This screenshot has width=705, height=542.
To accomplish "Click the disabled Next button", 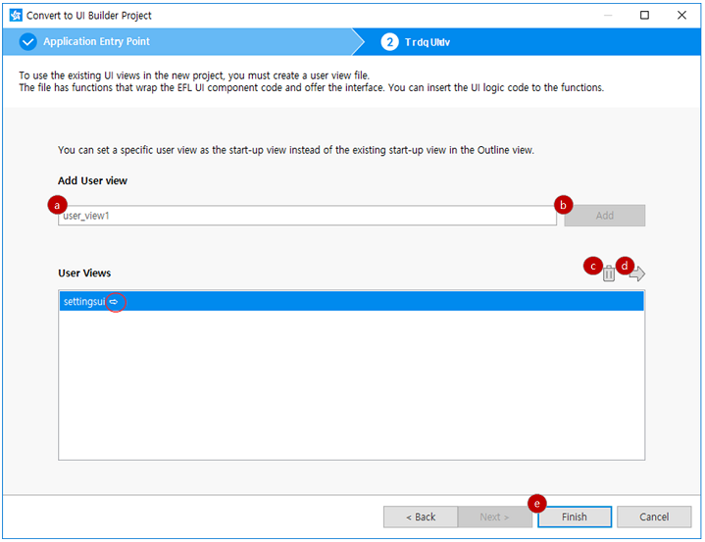I will [x=495, y=517].
